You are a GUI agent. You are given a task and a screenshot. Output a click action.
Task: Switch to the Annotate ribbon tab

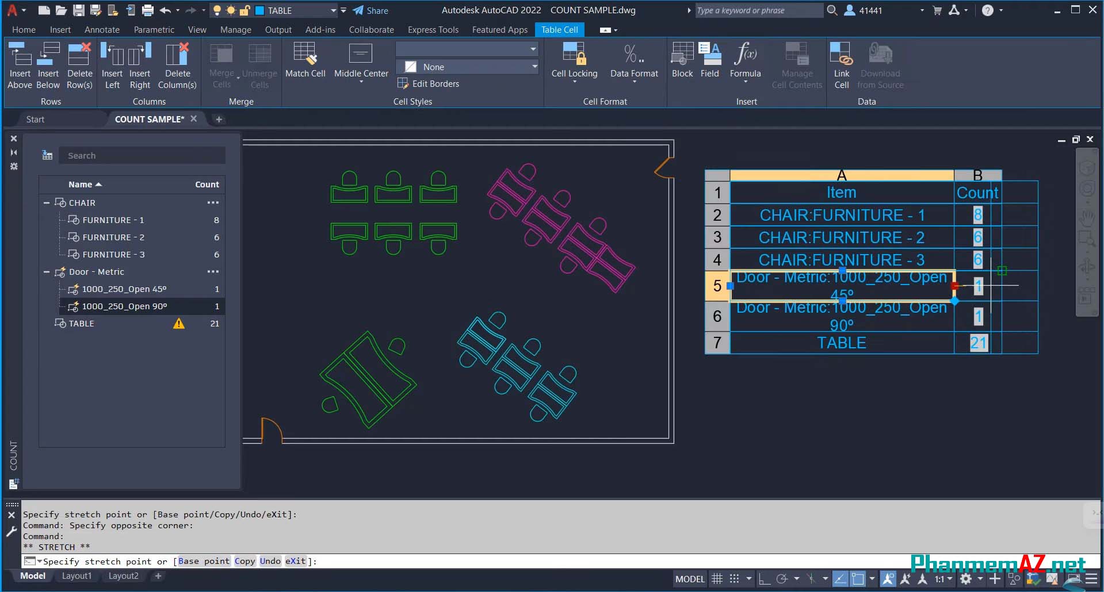coord(102,29)
